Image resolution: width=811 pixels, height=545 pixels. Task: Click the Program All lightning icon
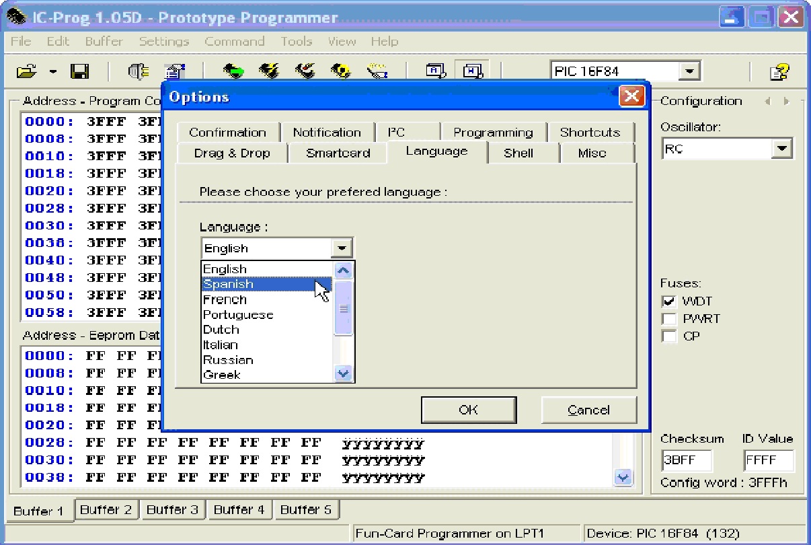(x=269, y=71)
